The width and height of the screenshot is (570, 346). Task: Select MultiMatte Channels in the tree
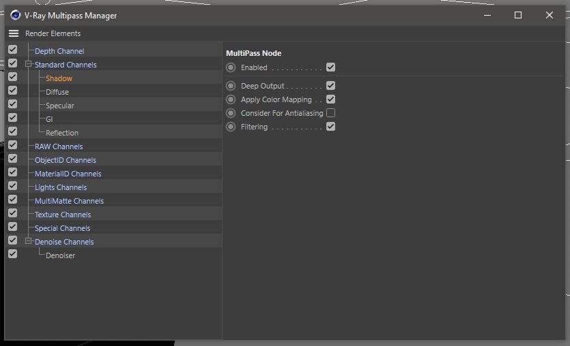point(69,201)
